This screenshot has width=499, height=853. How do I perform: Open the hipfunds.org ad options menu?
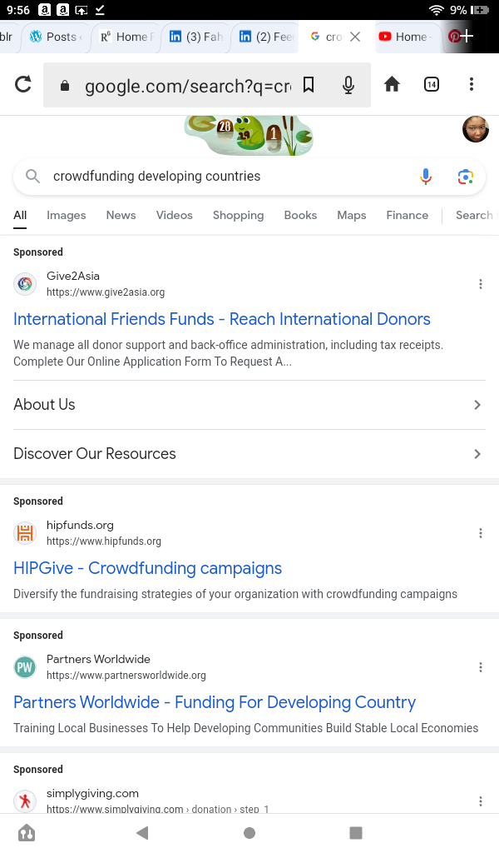[480, 534]
